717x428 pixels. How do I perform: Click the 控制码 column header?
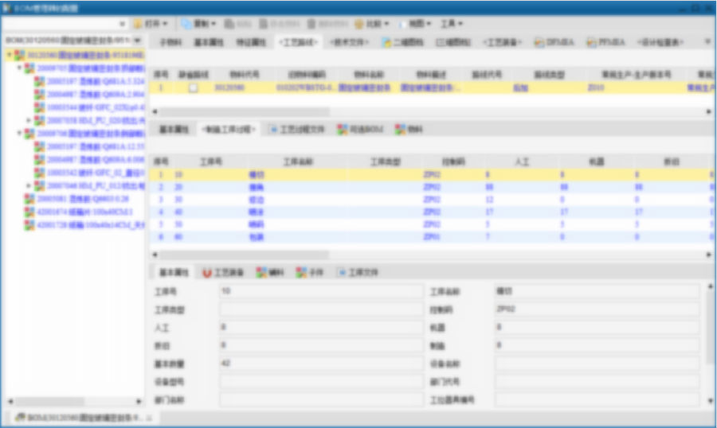point(453,161)
